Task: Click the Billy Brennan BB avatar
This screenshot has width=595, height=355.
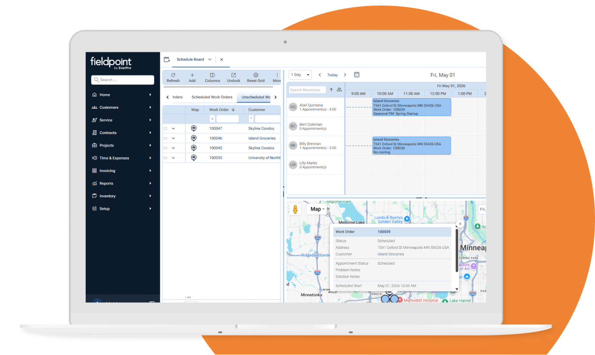Action: tap(293, 145)
